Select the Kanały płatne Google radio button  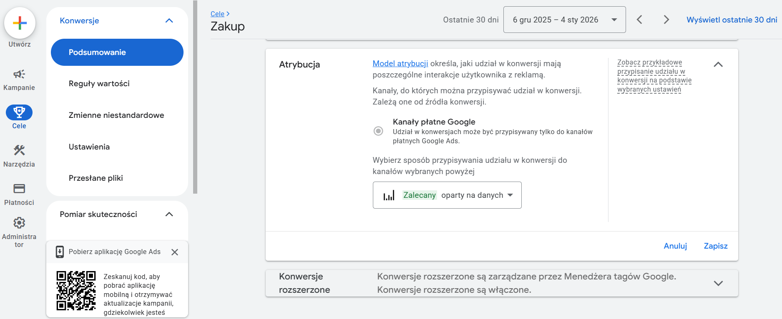click(x=378, y=131)
